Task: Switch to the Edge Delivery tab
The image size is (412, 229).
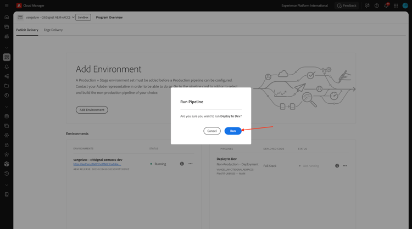Action: tap(53, 30)
